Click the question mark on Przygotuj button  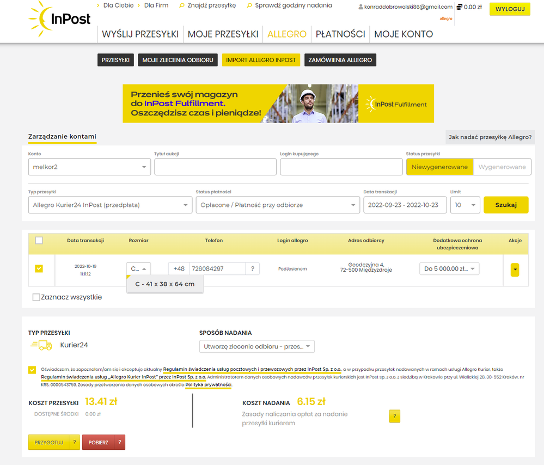tap(74, 443)
